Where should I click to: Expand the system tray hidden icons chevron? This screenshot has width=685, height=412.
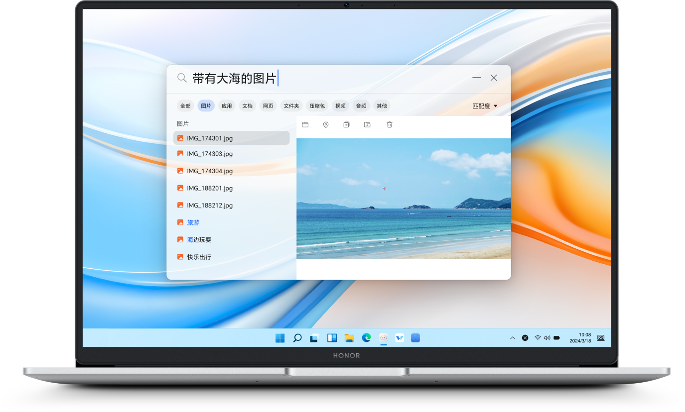513,338
